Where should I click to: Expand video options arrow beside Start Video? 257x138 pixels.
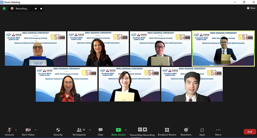click(x=36, y=130)
